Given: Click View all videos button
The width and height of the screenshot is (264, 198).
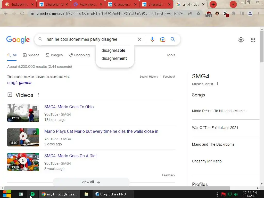Looking at the screenshot, I should [x=91, y=182].
